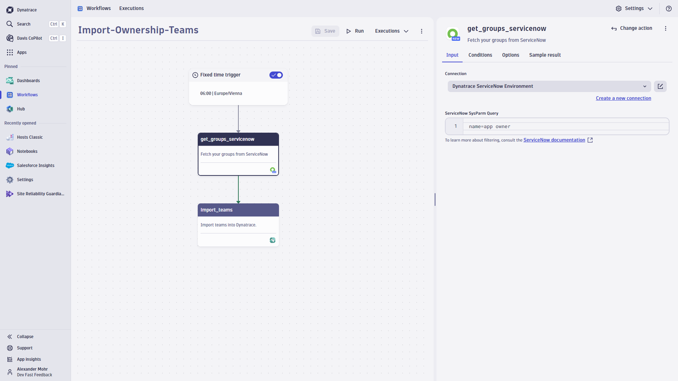
Task: Switch to the Sample result tab
Action: click(545, 55)
